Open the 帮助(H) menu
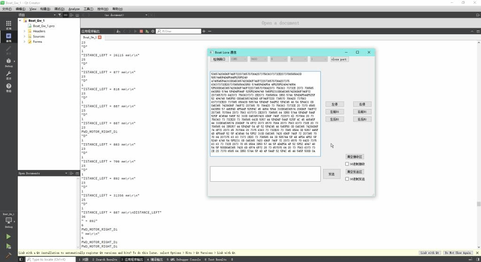 coord(117,9)
